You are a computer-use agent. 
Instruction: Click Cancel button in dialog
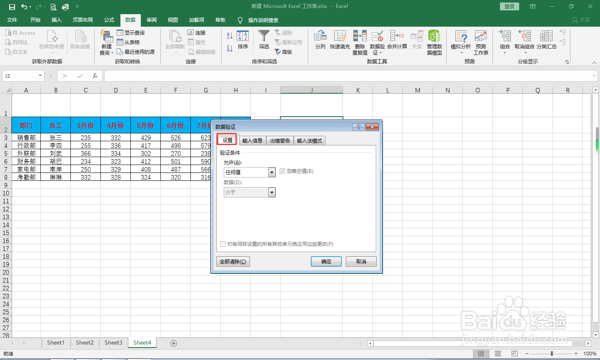click(x=361, y=261)
